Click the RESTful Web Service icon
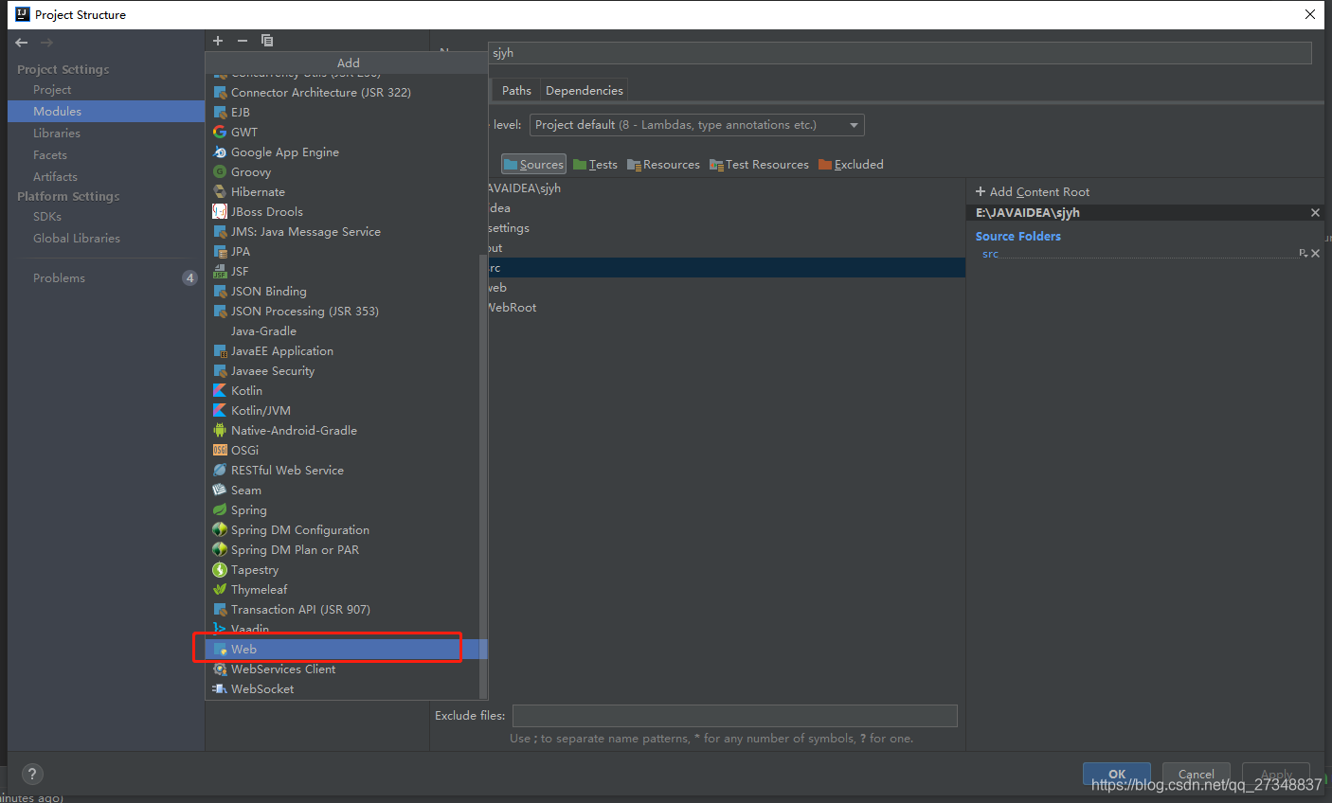 220,470
